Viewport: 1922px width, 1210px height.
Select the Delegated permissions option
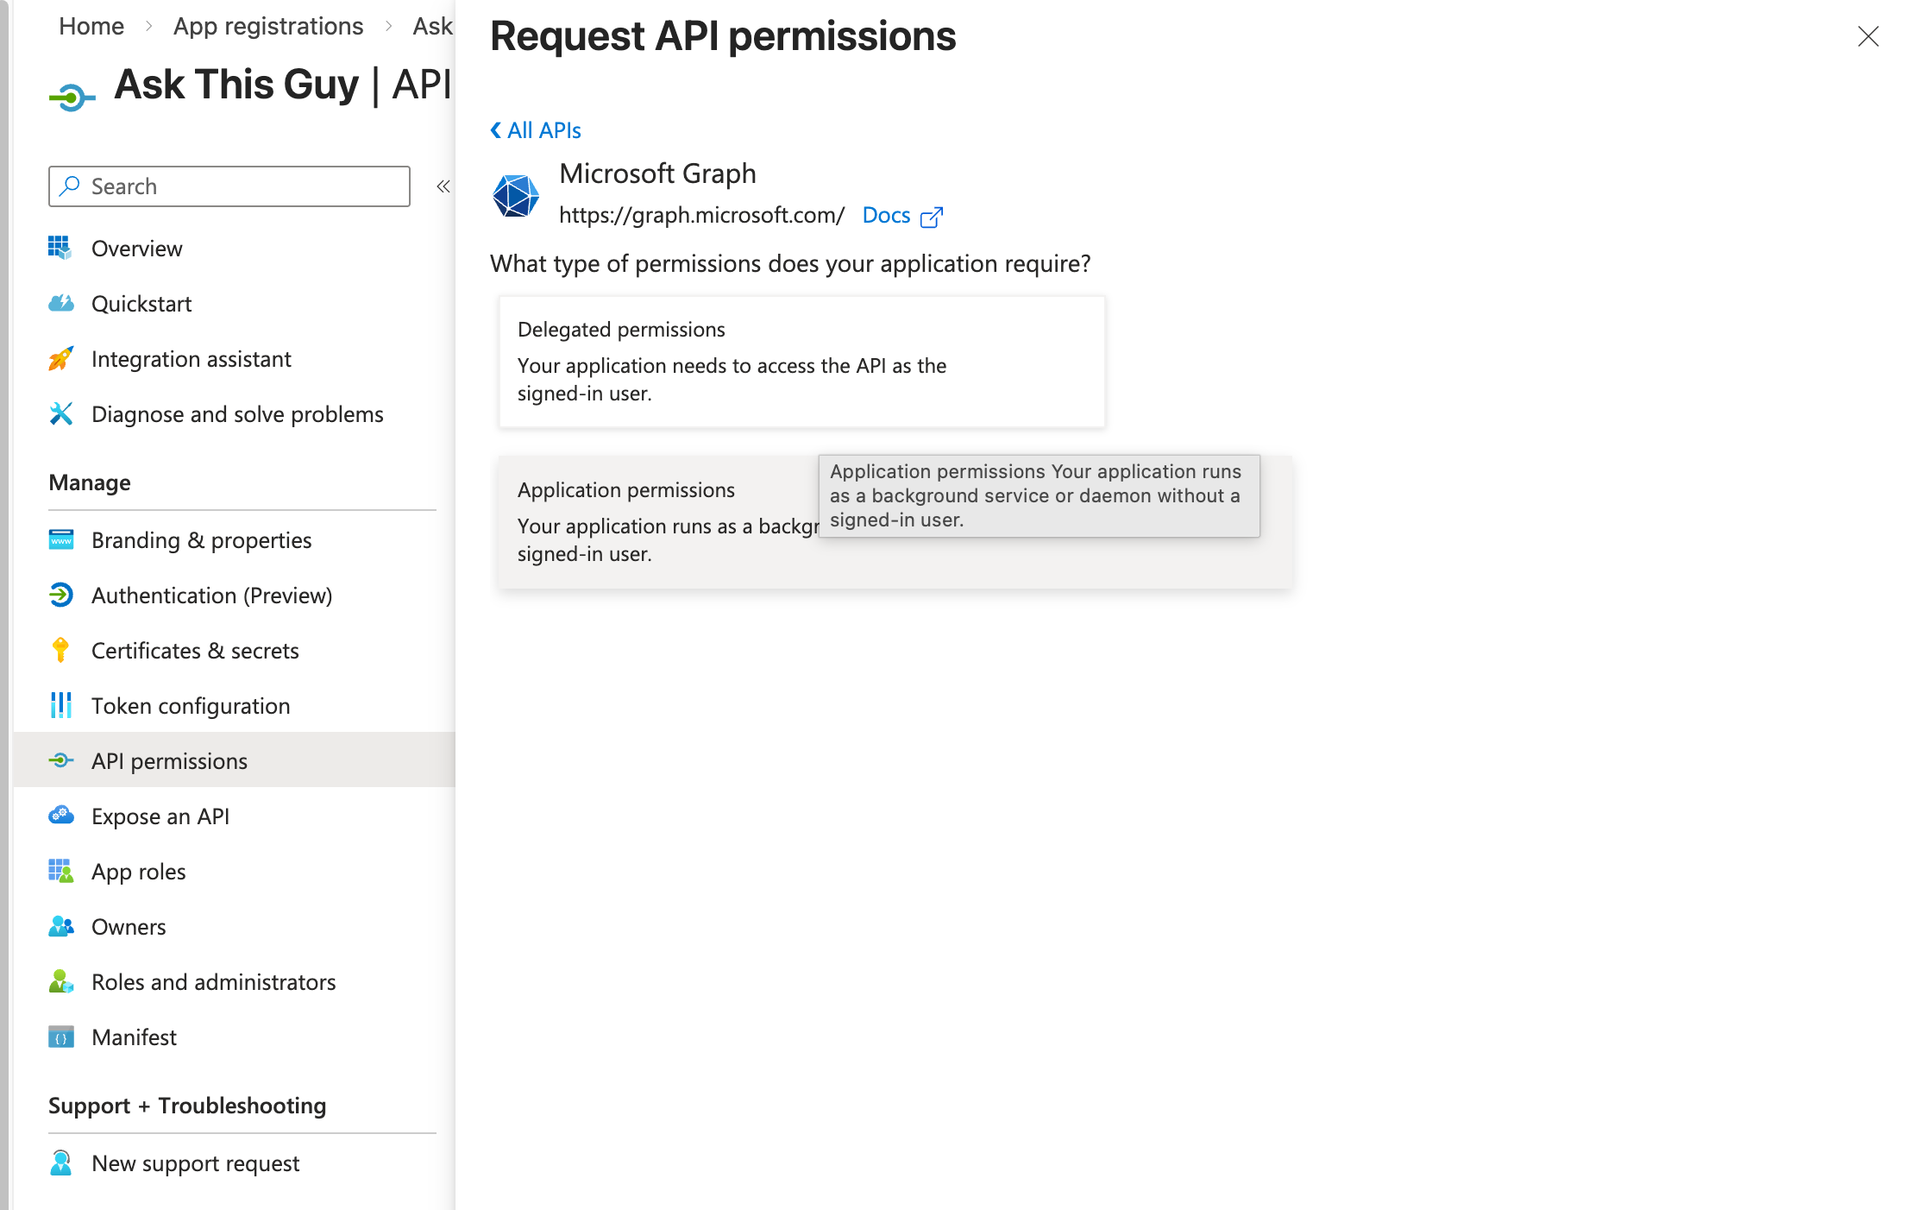(801, 361)
